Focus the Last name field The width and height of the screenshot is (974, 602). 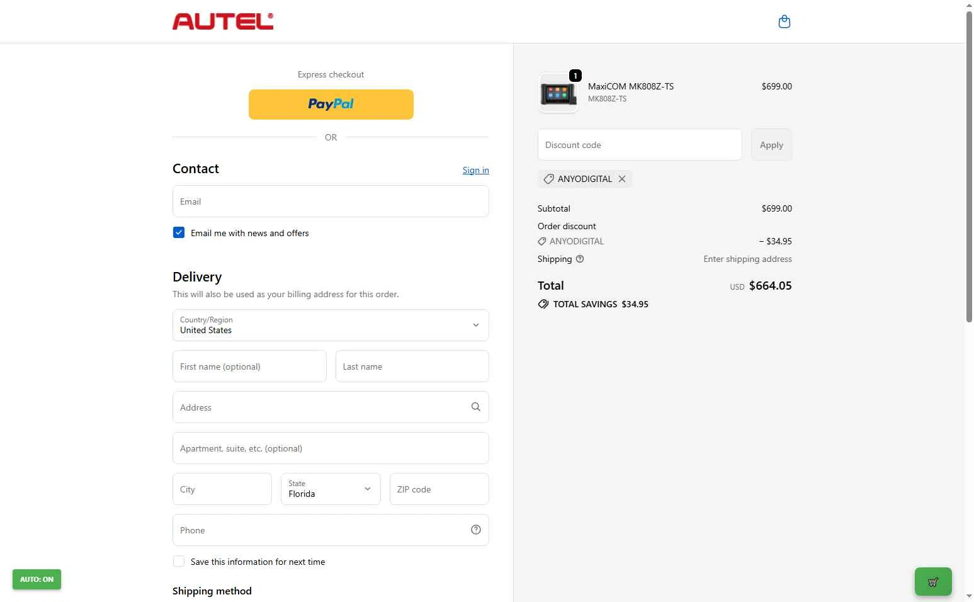(x=412, y=366)
